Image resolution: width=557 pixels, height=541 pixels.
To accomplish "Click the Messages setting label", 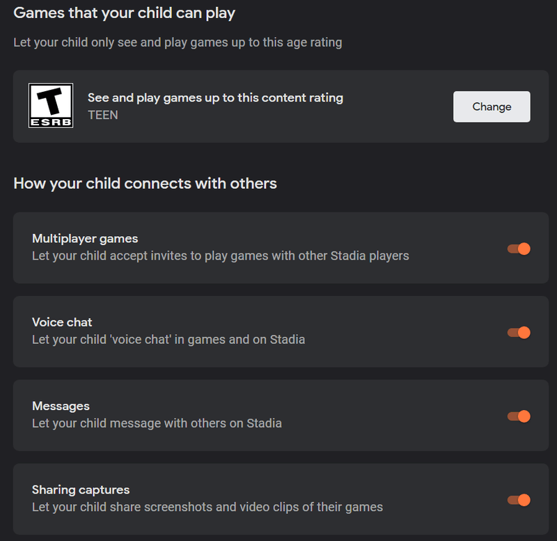I will click(x=61, y=406).
